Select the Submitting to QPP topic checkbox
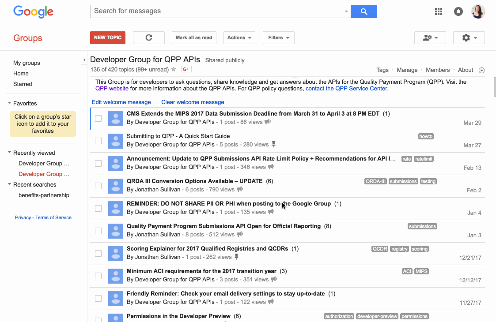The width and height of the screenshot is (496, 322). tap(98, 141)
